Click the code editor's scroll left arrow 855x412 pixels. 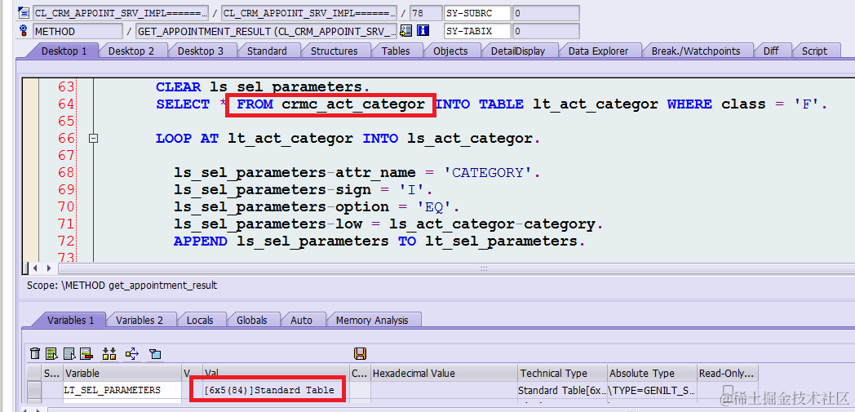36,268
